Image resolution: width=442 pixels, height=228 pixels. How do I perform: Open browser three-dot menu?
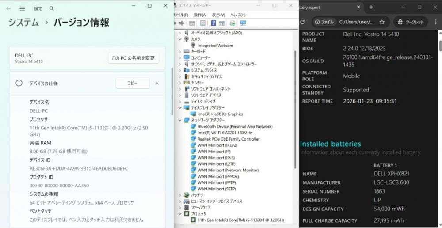click(x=435, y=22)
